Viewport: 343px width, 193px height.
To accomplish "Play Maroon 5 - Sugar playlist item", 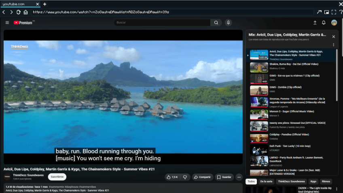I will point(291,115).
